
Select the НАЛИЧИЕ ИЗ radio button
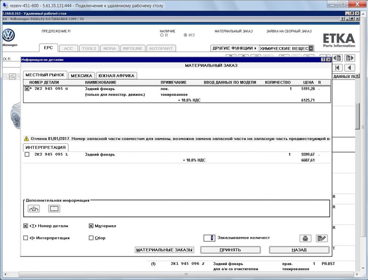point(185,35)
